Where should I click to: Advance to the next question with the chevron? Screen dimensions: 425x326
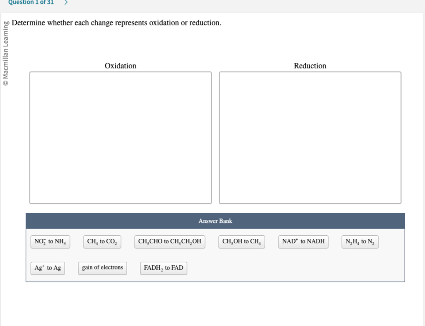[x=66, y=2]
